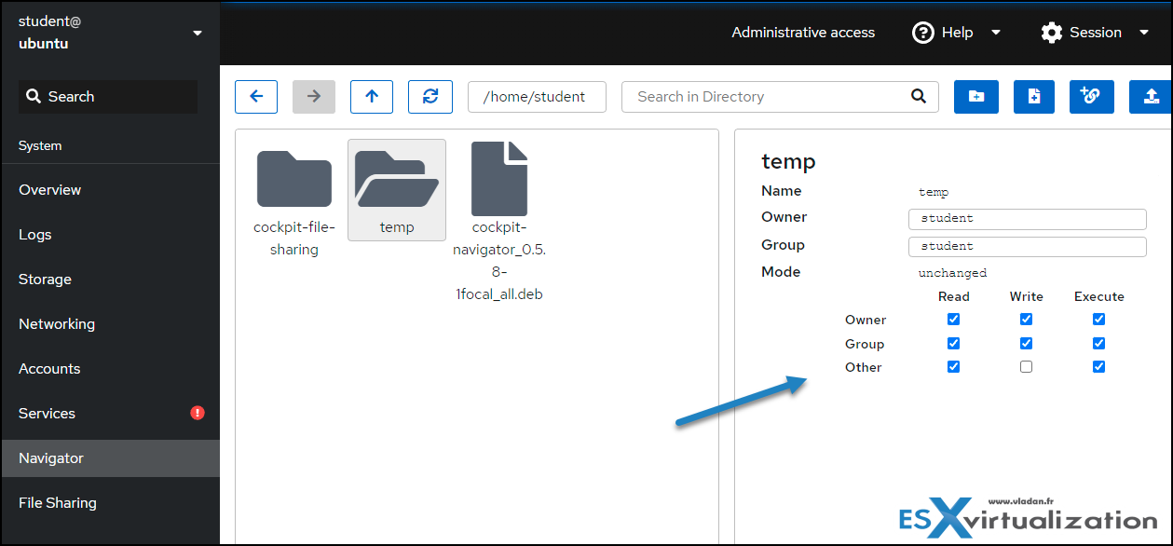Expand the student@ubuntu host selector
This screenshot has width=1173, height=546.
(x=110, y=33)
